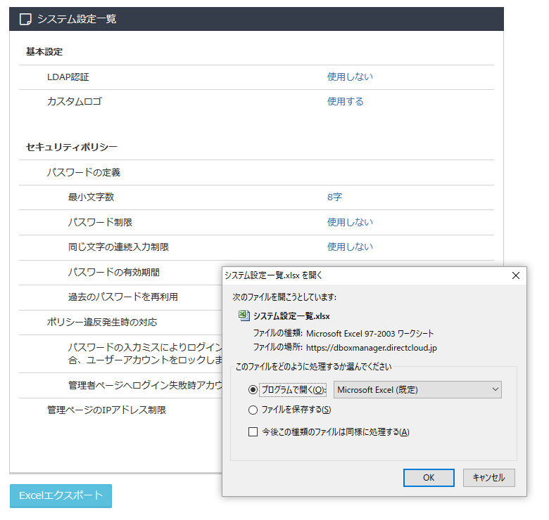Click the https://dboxmanager.directcloud.jp file location text
The width and height of the screenshot is (549, 520).
coord(371,348)
